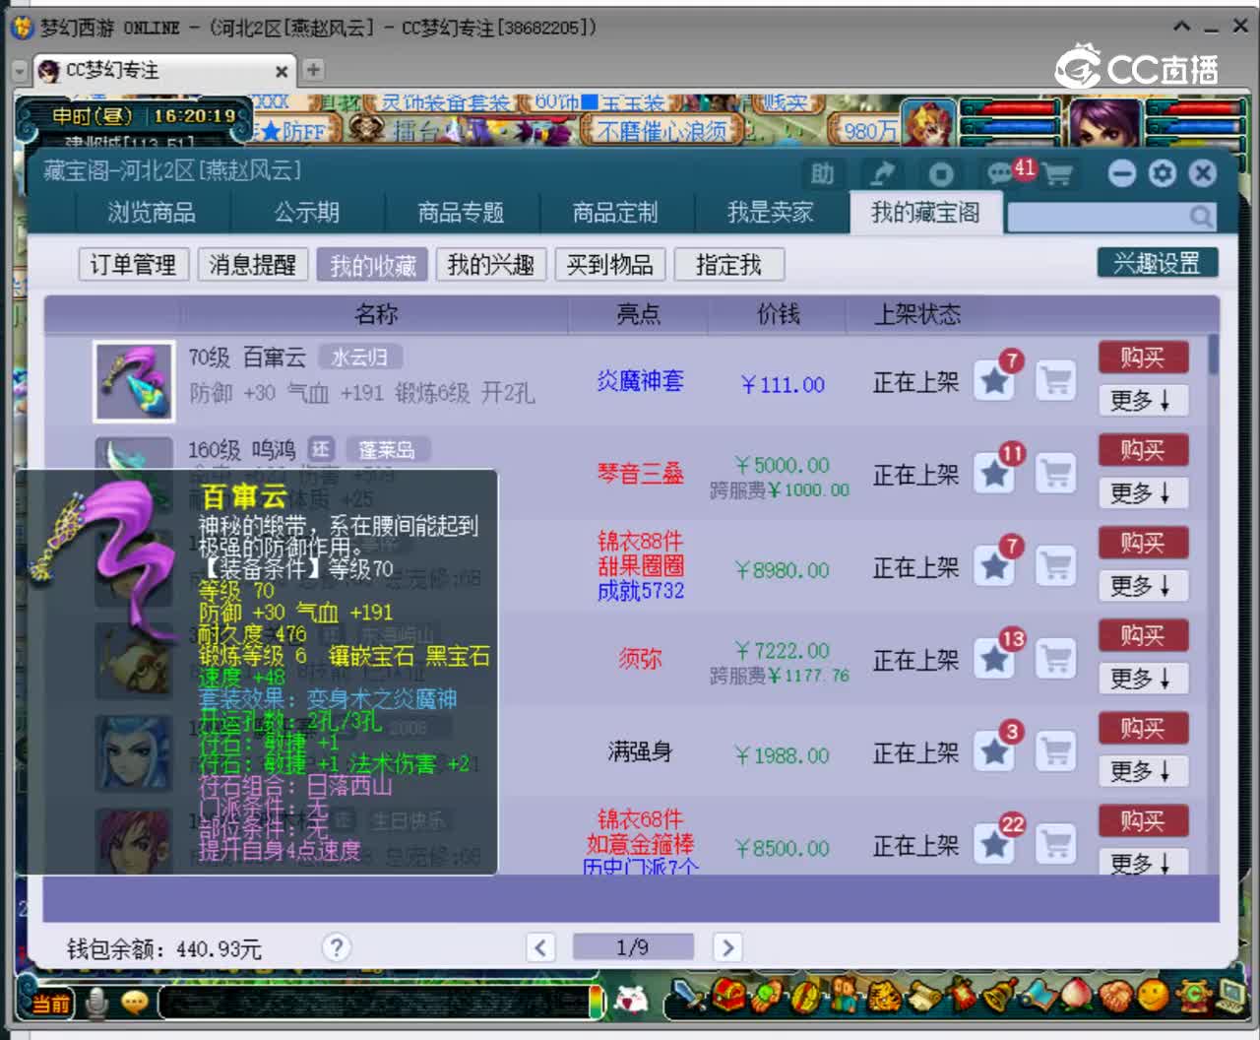The width and height of the screenshot is (1260, 1040).
Task: Open 买到物品 section
Action: coord(610,264)
